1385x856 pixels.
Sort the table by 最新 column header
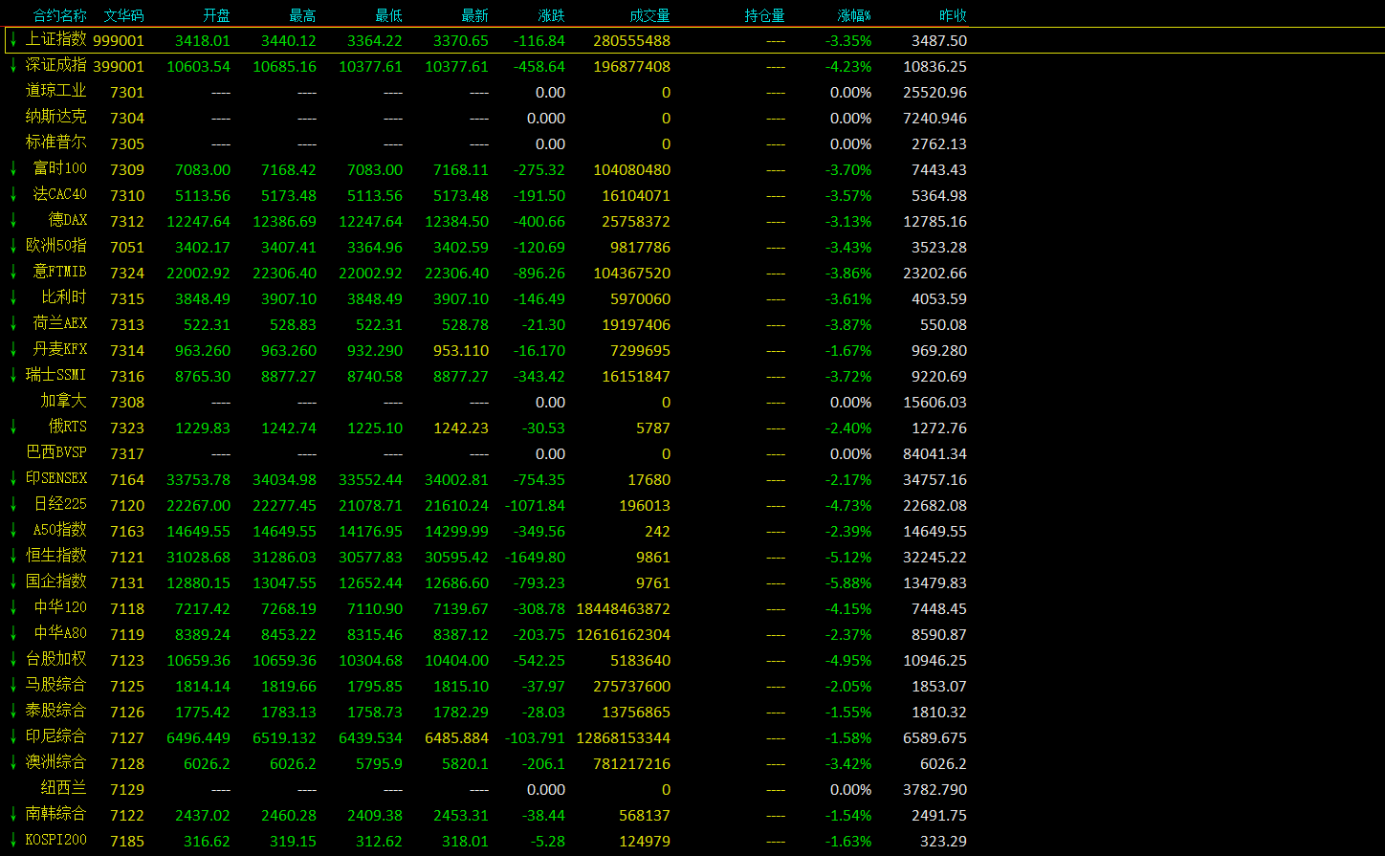click(x=474, y=15)
